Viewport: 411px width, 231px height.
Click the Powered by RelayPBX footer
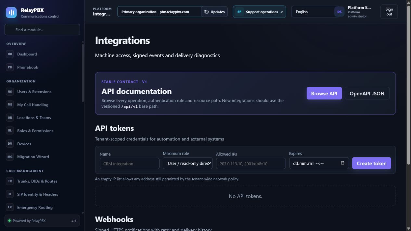click(x=42, y=221)
